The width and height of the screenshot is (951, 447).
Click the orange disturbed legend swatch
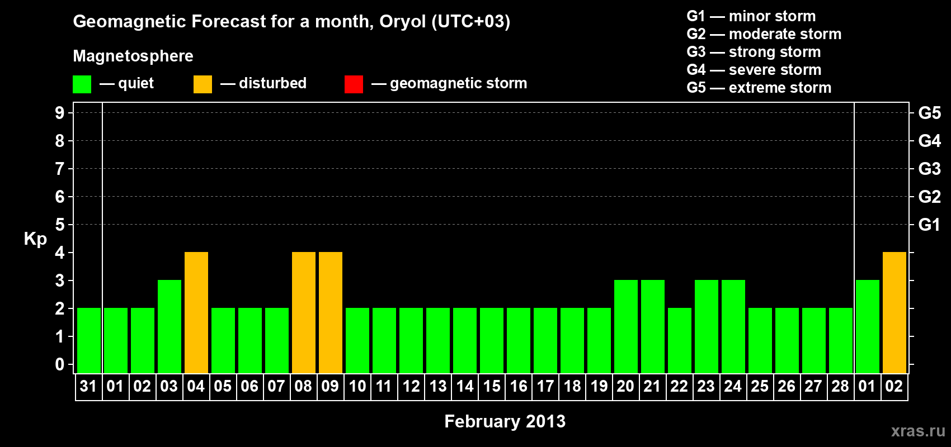coord(203,84)
